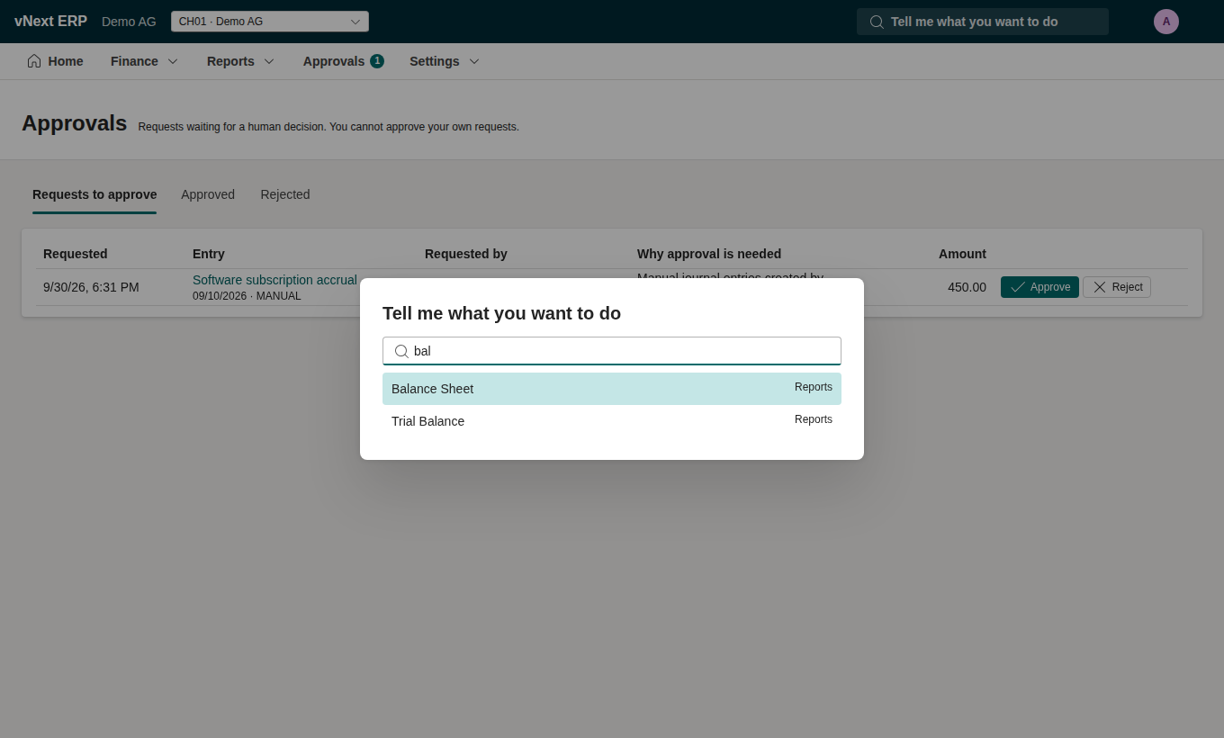Click the X icon on Reject

point(1100,287)
